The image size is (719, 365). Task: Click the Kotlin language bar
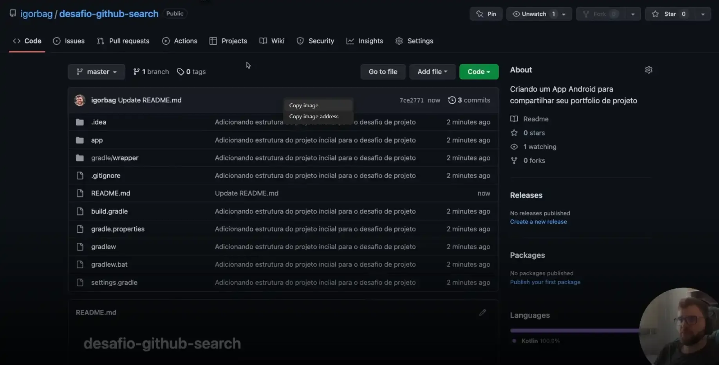pos(574,331)
